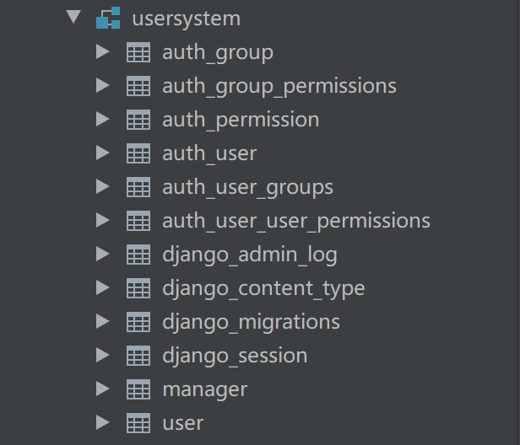Image resolution: width=520 pixels, height=445 pixels.
Task: Select the django_content_type table name
Action: tap(263, 288)
